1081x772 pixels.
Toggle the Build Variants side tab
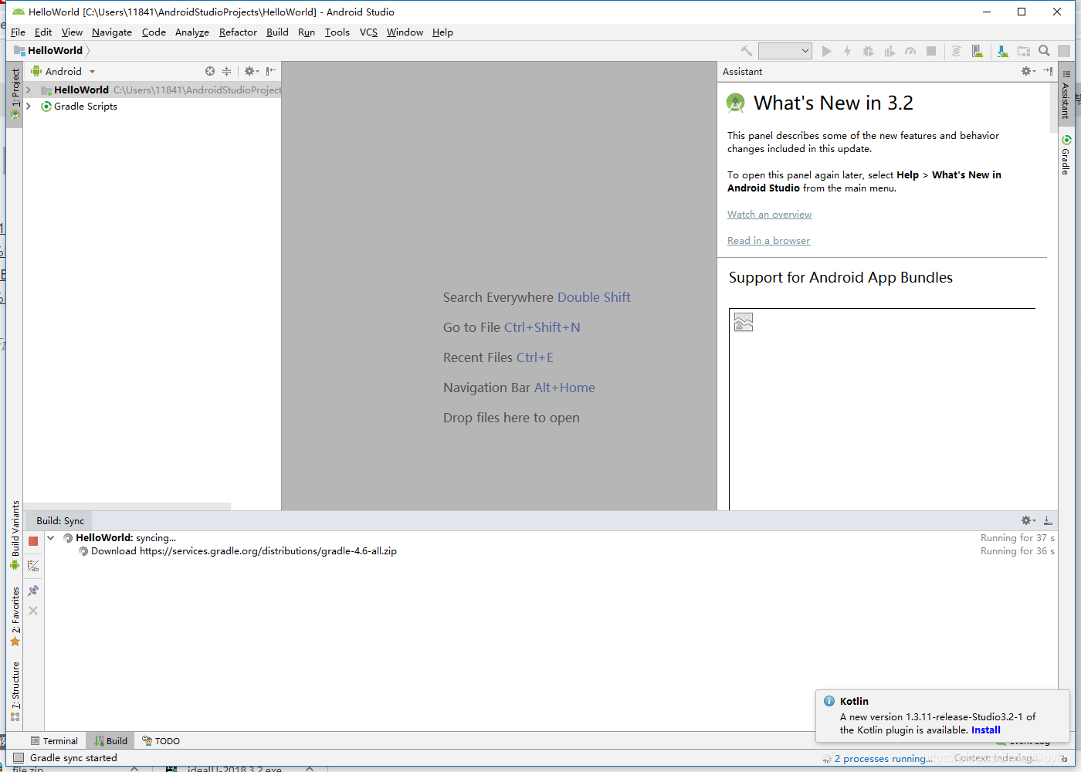tap(15, 535)
